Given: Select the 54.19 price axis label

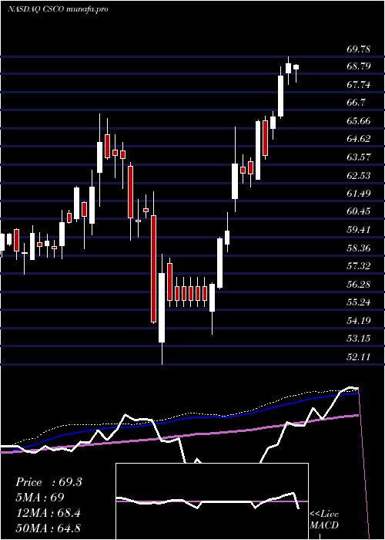Looking at the screenshot, I should pyautogui.click(x=359, y=320).
